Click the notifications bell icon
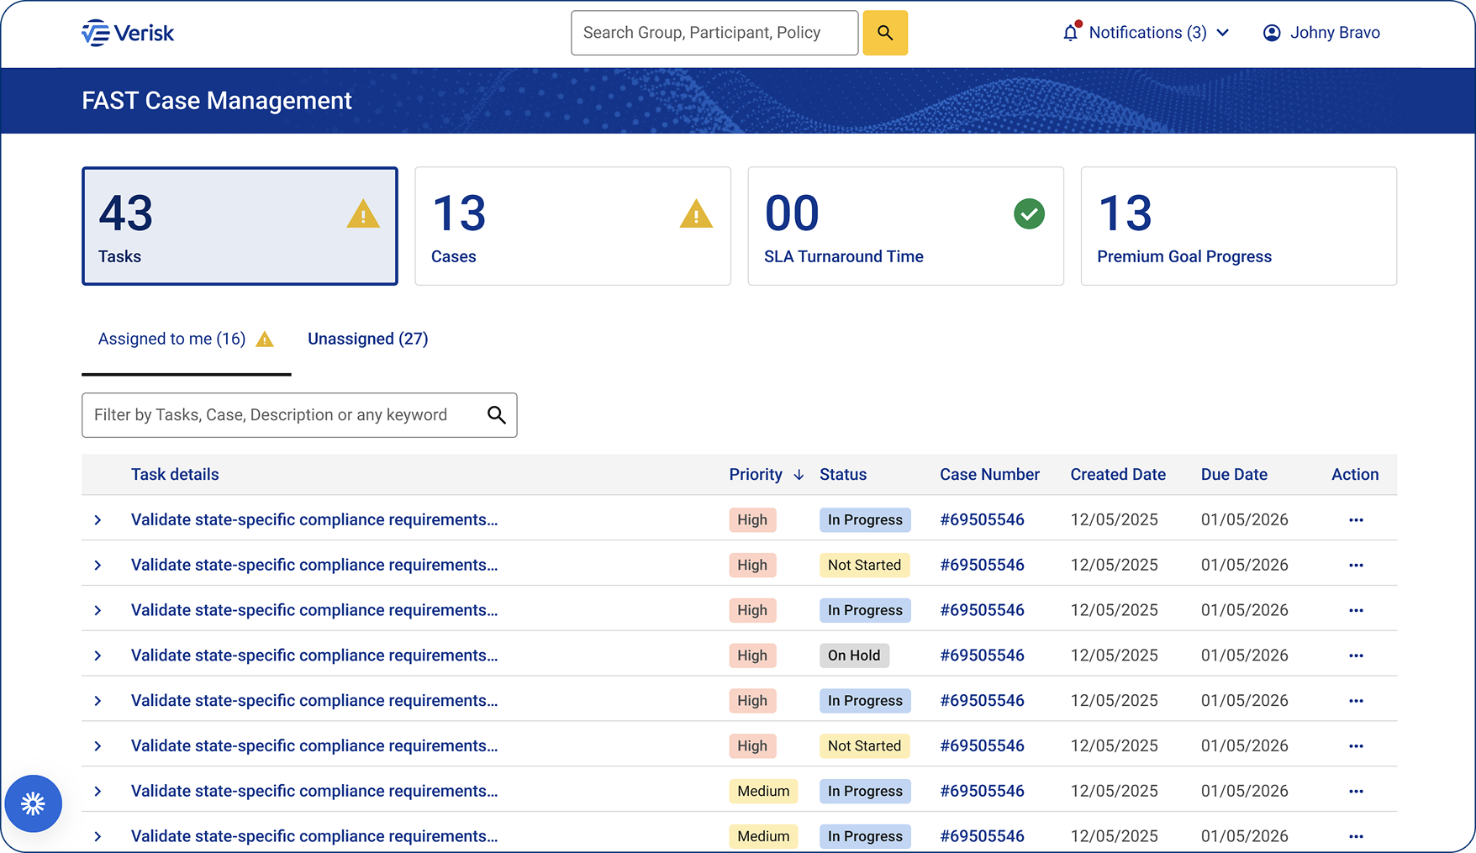Viewport: 1476px width, 853px height. coord(1071,32)
